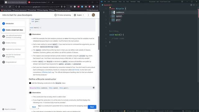Viewport: 199px width, 112px height.
Task: Copy the Bicycle constructor code snippet
Action: pos(94,88)
